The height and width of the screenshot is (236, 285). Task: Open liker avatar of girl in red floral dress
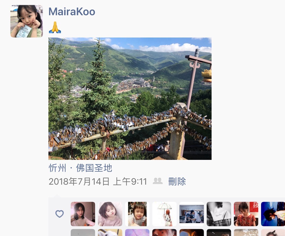[x=246, y=214]
